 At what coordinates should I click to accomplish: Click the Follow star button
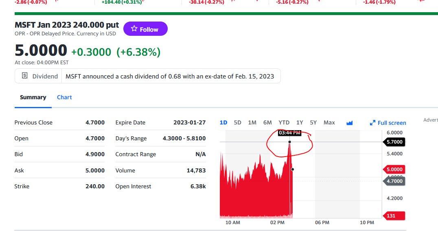(x=145, y=29)
